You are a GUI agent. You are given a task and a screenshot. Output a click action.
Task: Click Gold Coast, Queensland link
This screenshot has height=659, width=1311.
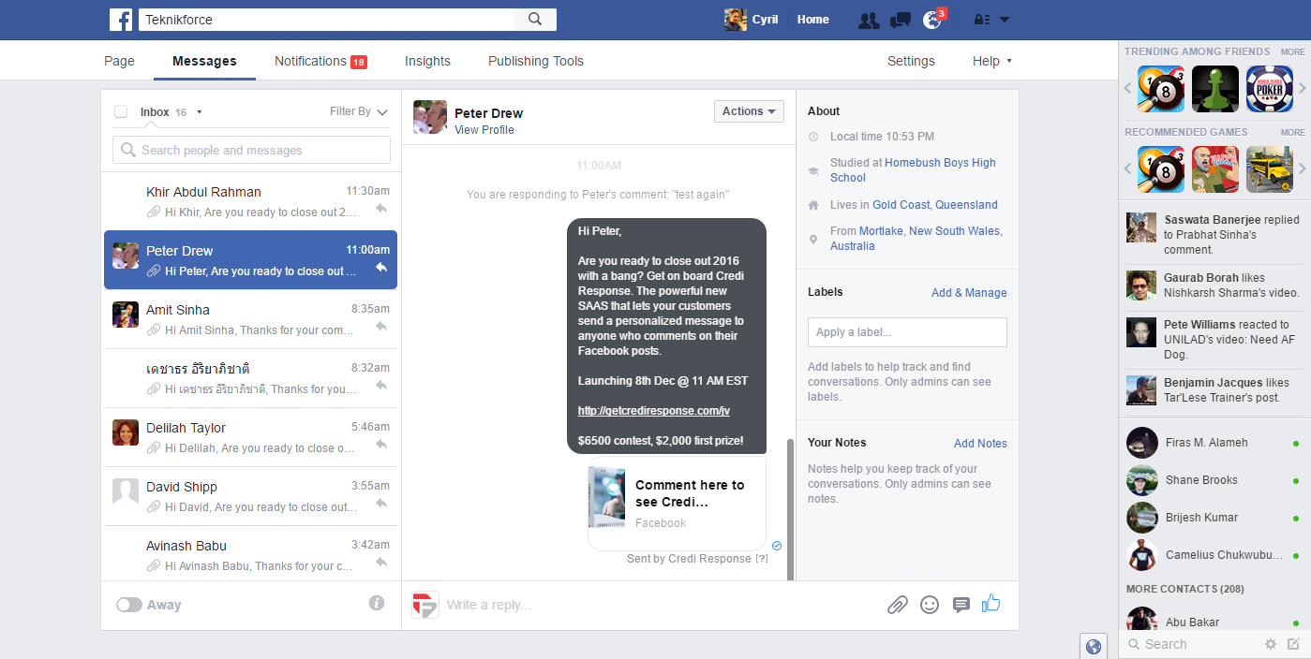point(934,205)
